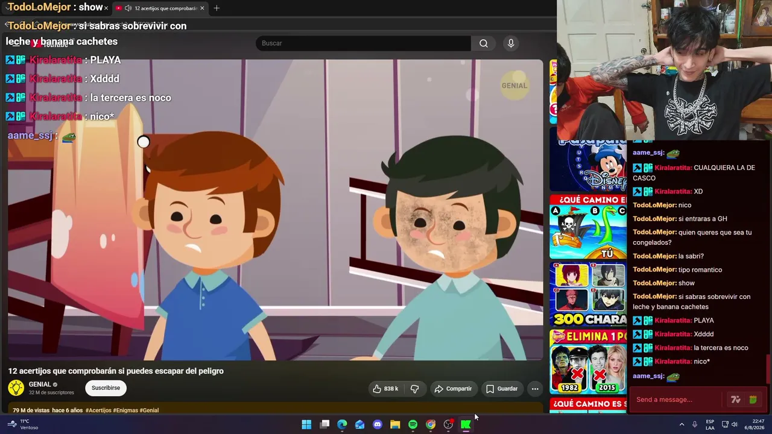Close the '12 acertijos' browser tab

(x=202, y=8)
